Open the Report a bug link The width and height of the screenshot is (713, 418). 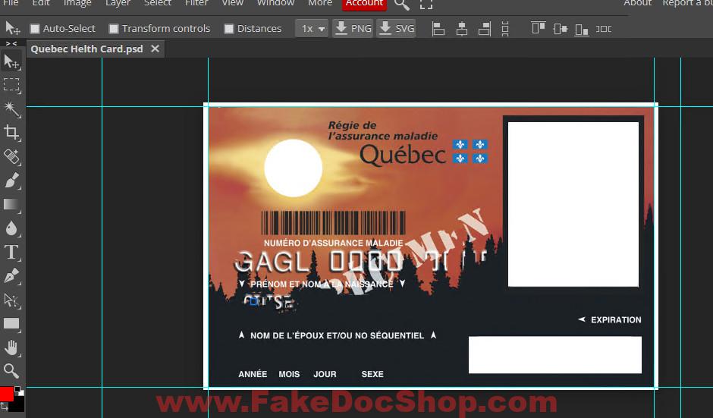(x=687, y=3)
